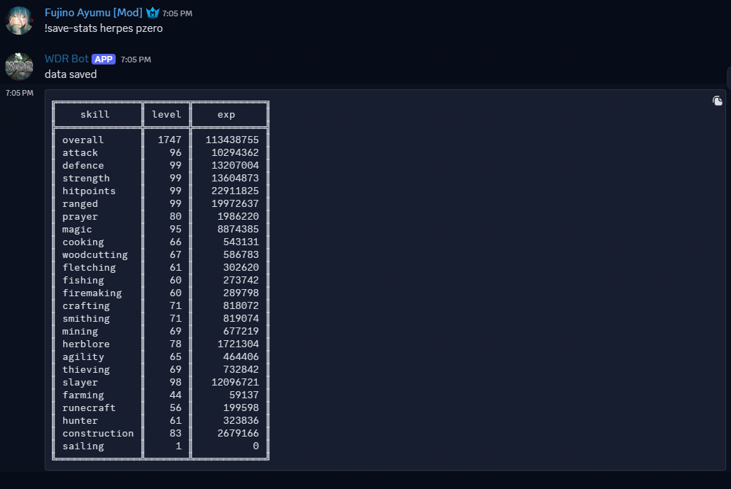Click the attack exp value 10294362

point(235,152)
